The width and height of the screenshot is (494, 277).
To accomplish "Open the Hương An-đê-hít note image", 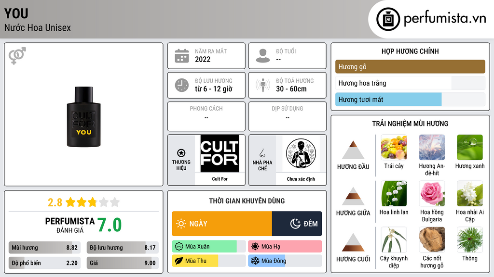I will 432,147.
